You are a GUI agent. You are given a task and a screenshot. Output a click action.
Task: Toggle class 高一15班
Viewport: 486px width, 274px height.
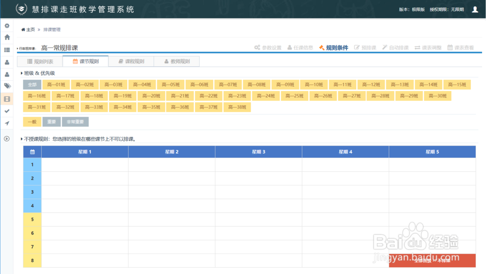(457, 85)
